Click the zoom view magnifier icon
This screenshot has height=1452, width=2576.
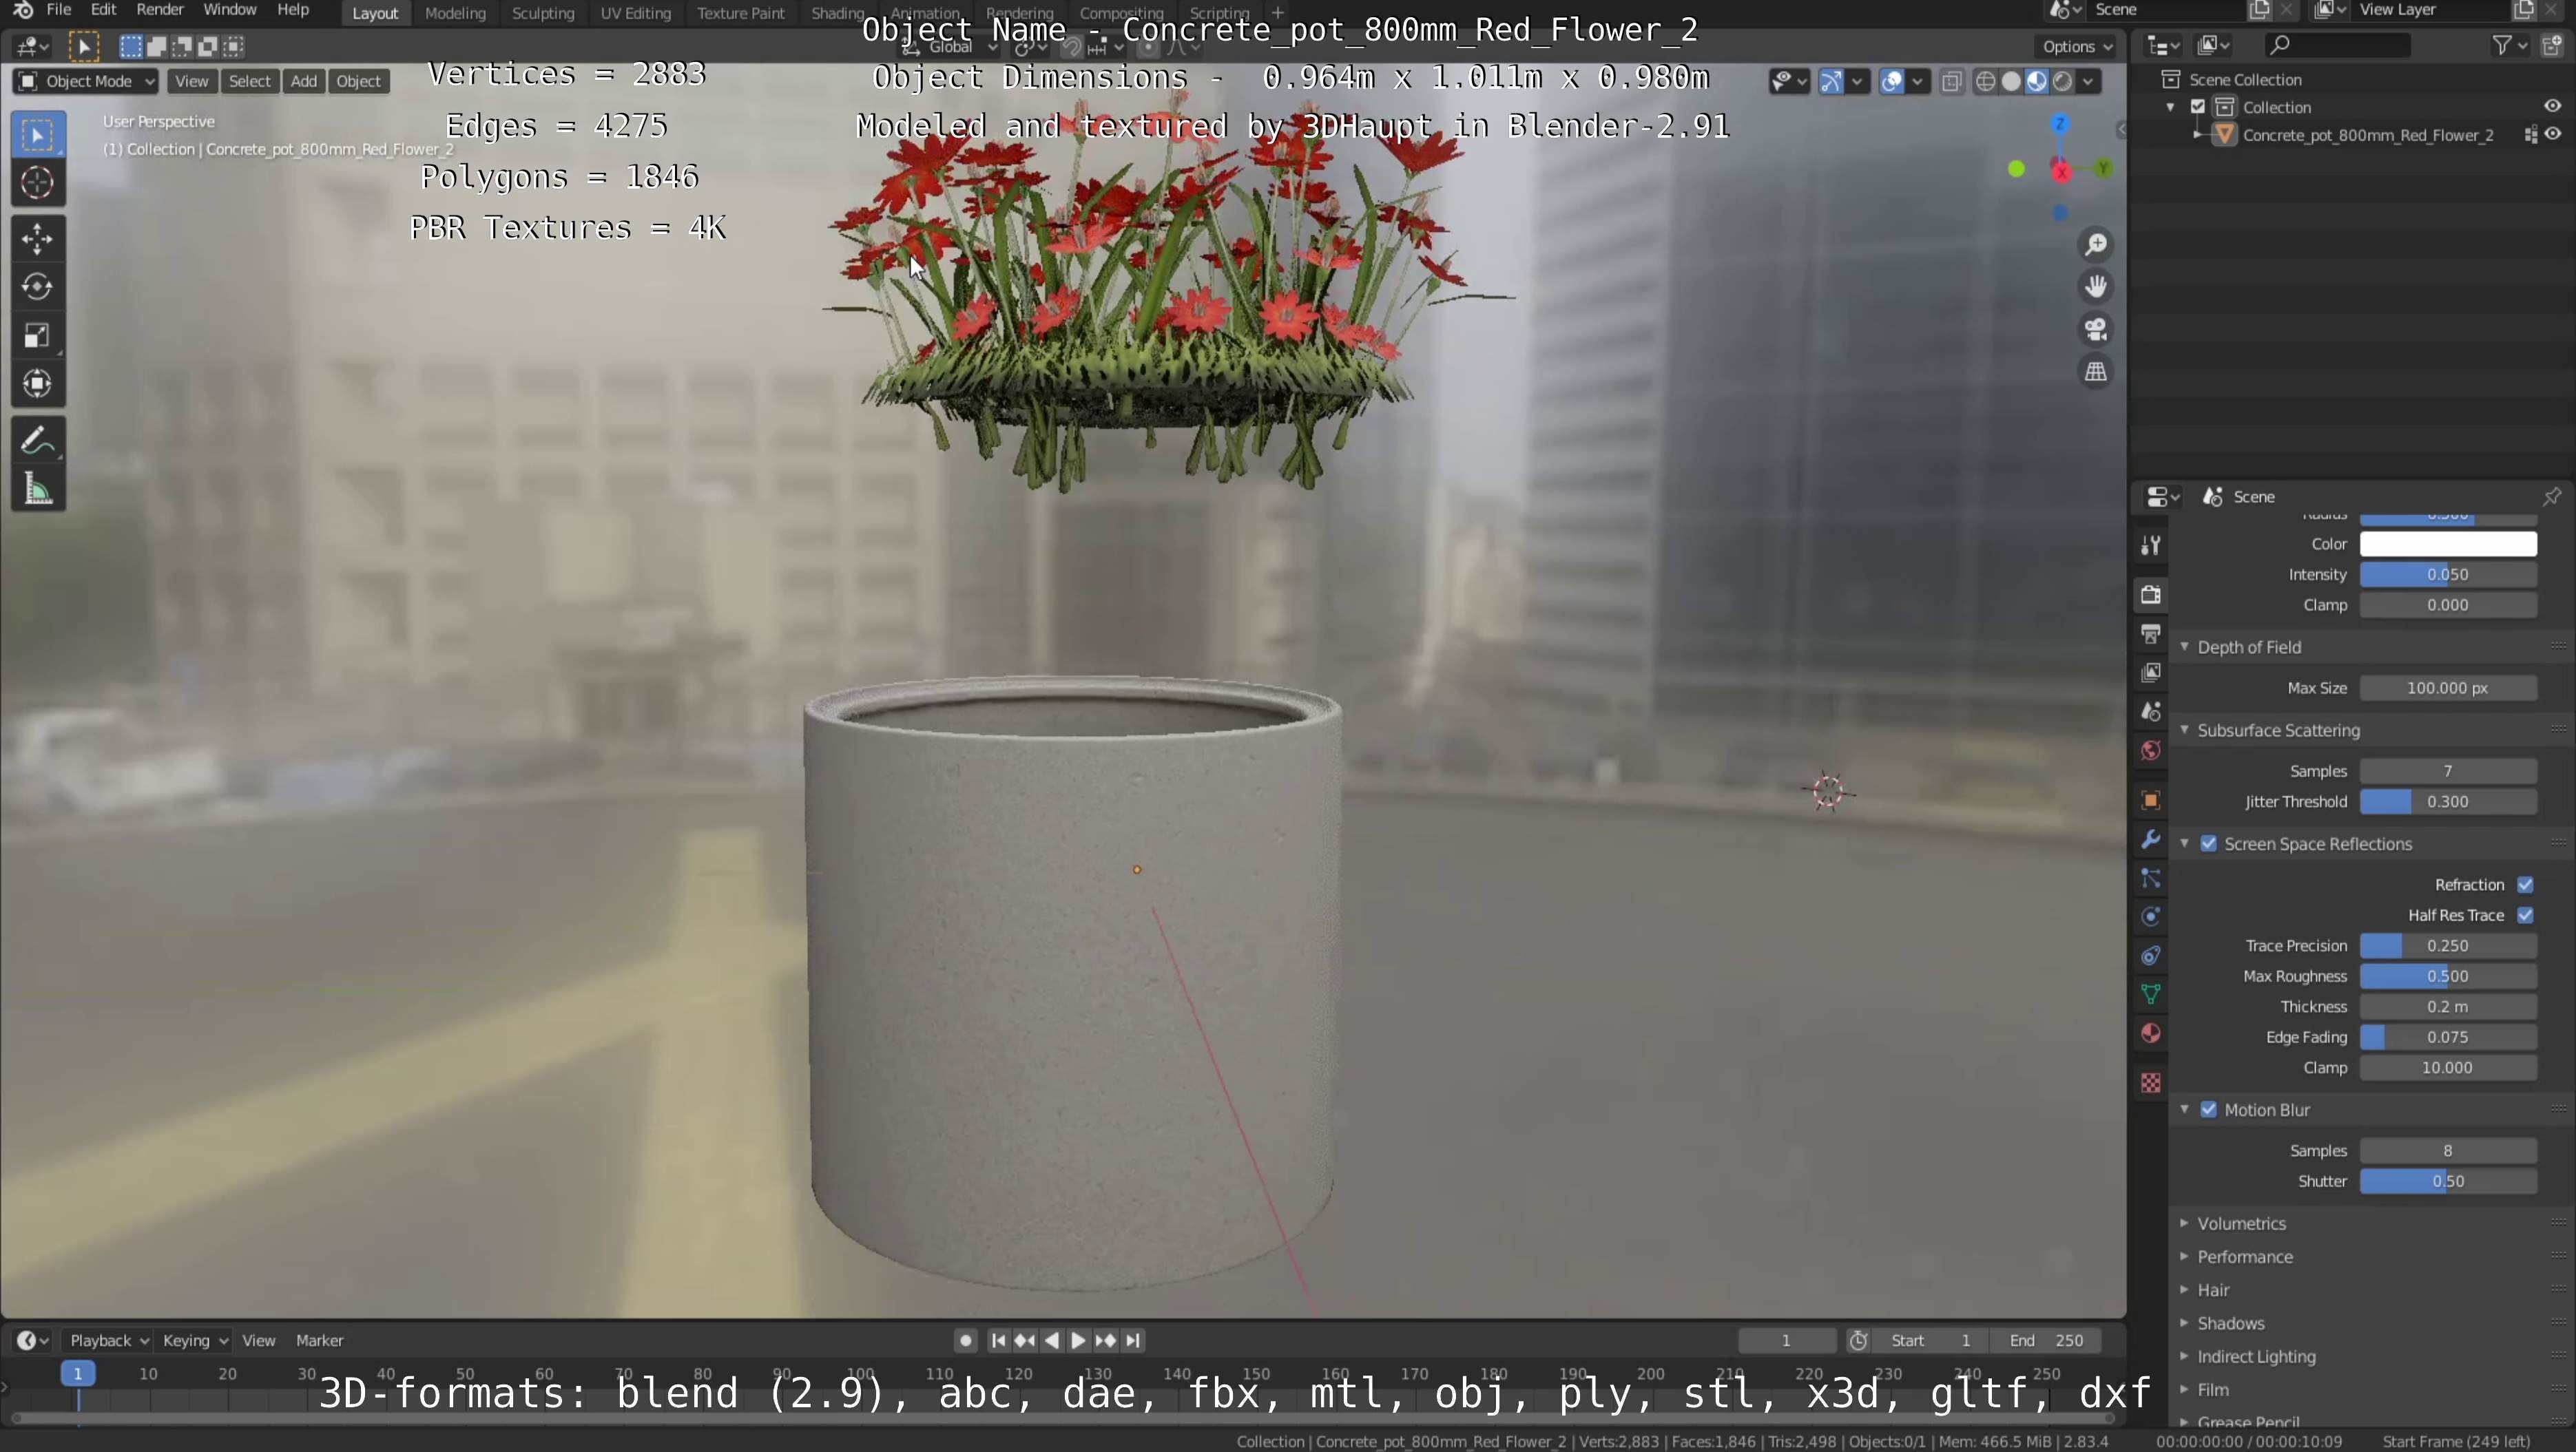[2095, 245]
